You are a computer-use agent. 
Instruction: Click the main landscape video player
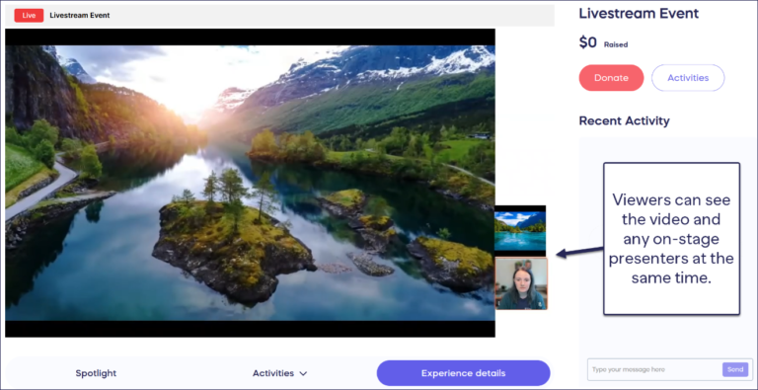coord(250,183)
